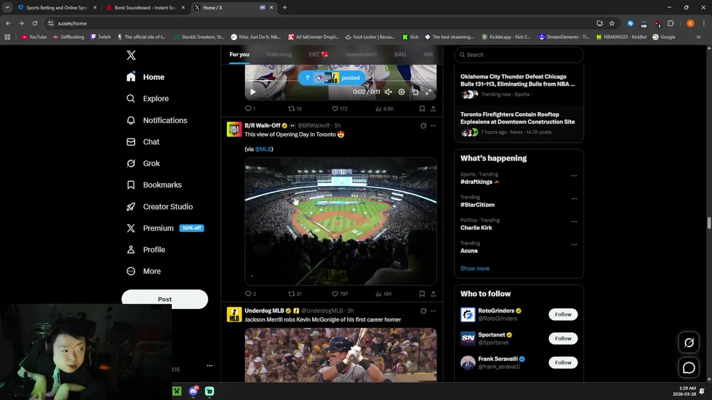Open more options on B/R Walk-Off post
The height and width of the screenshot is (400, 712).
click(x=433, y=126)
